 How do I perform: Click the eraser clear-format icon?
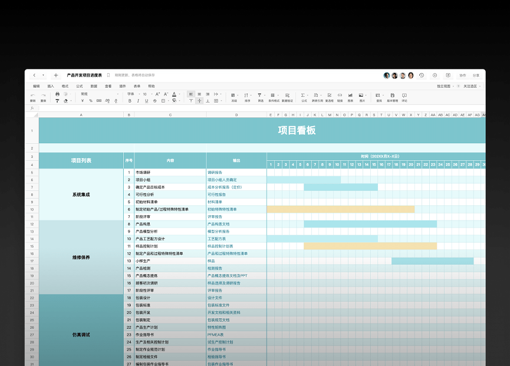click(65, 101)
